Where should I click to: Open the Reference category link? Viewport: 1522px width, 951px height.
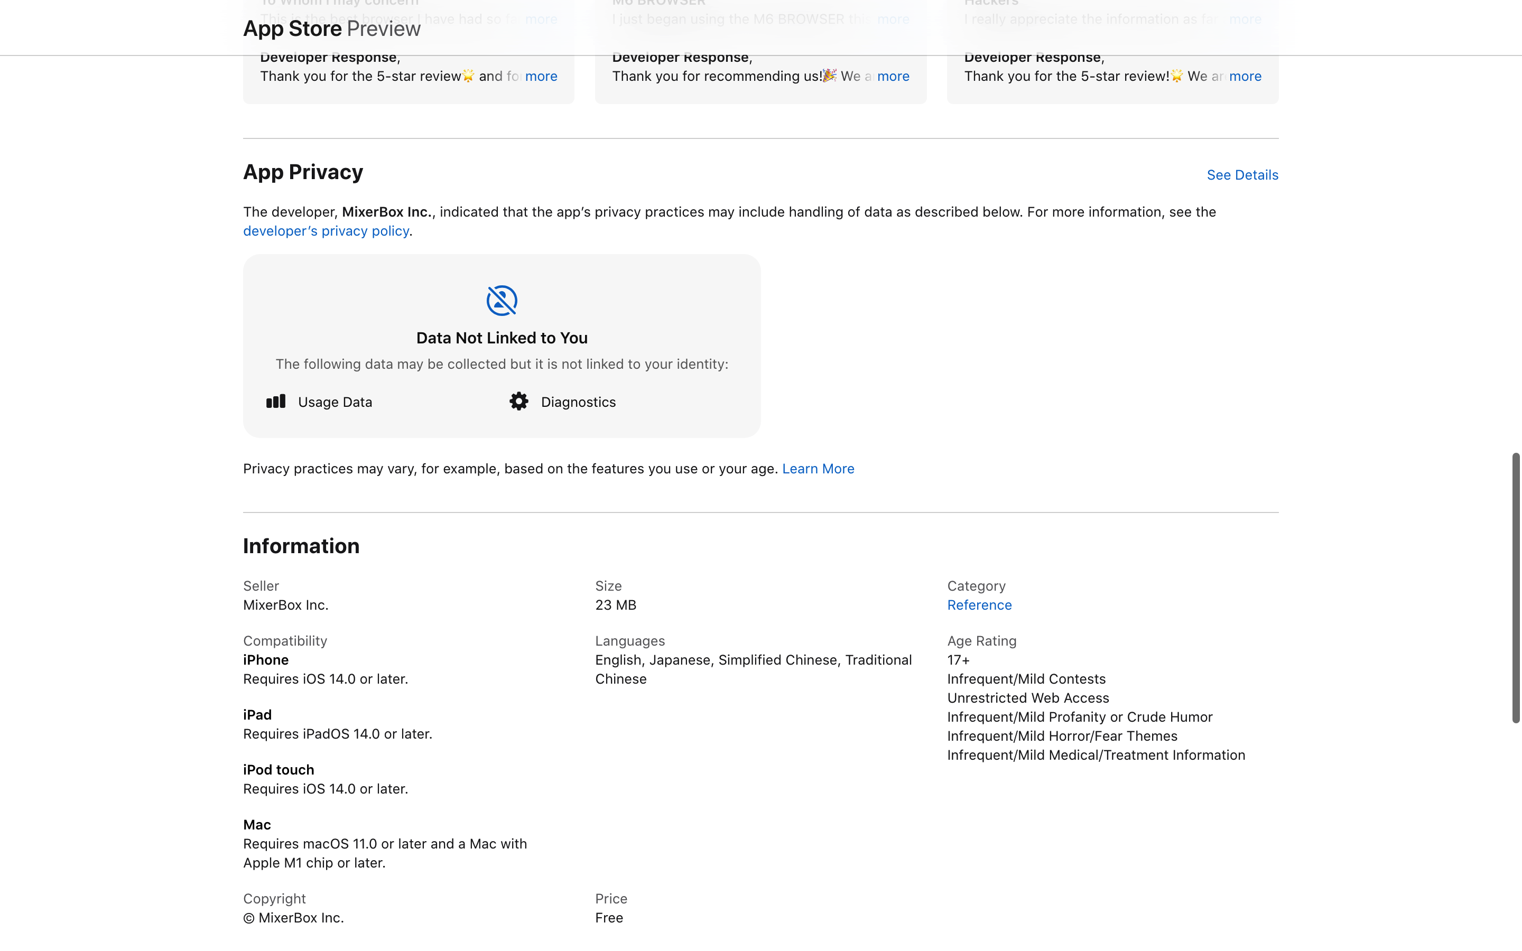click(x=979, y=605)
